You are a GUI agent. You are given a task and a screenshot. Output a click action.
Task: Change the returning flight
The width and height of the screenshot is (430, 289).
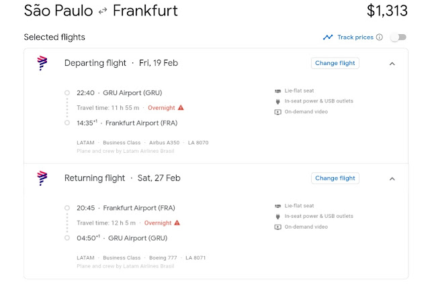(x=335, y=178)
